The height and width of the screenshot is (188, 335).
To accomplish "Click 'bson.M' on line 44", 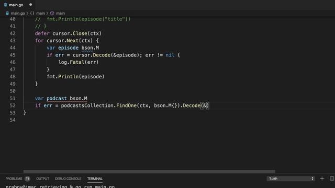I will pos(90,48).
